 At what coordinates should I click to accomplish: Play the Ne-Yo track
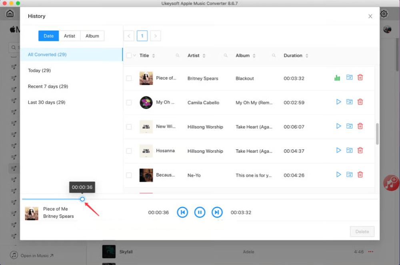click(338, 174)
